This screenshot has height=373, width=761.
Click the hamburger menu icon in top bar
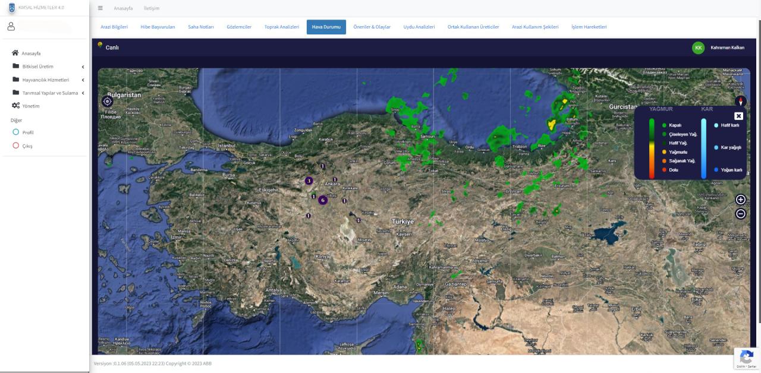coord(99,8)
